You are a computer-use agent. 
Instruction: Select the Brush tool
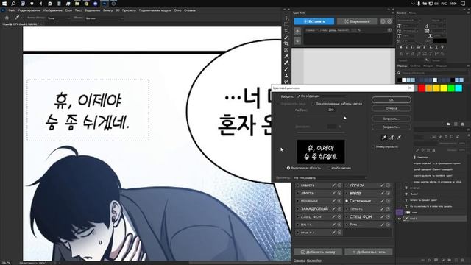click(286, 69)
